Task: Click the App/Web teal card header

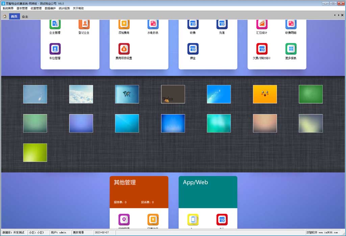Action: [x=208, y=192]
